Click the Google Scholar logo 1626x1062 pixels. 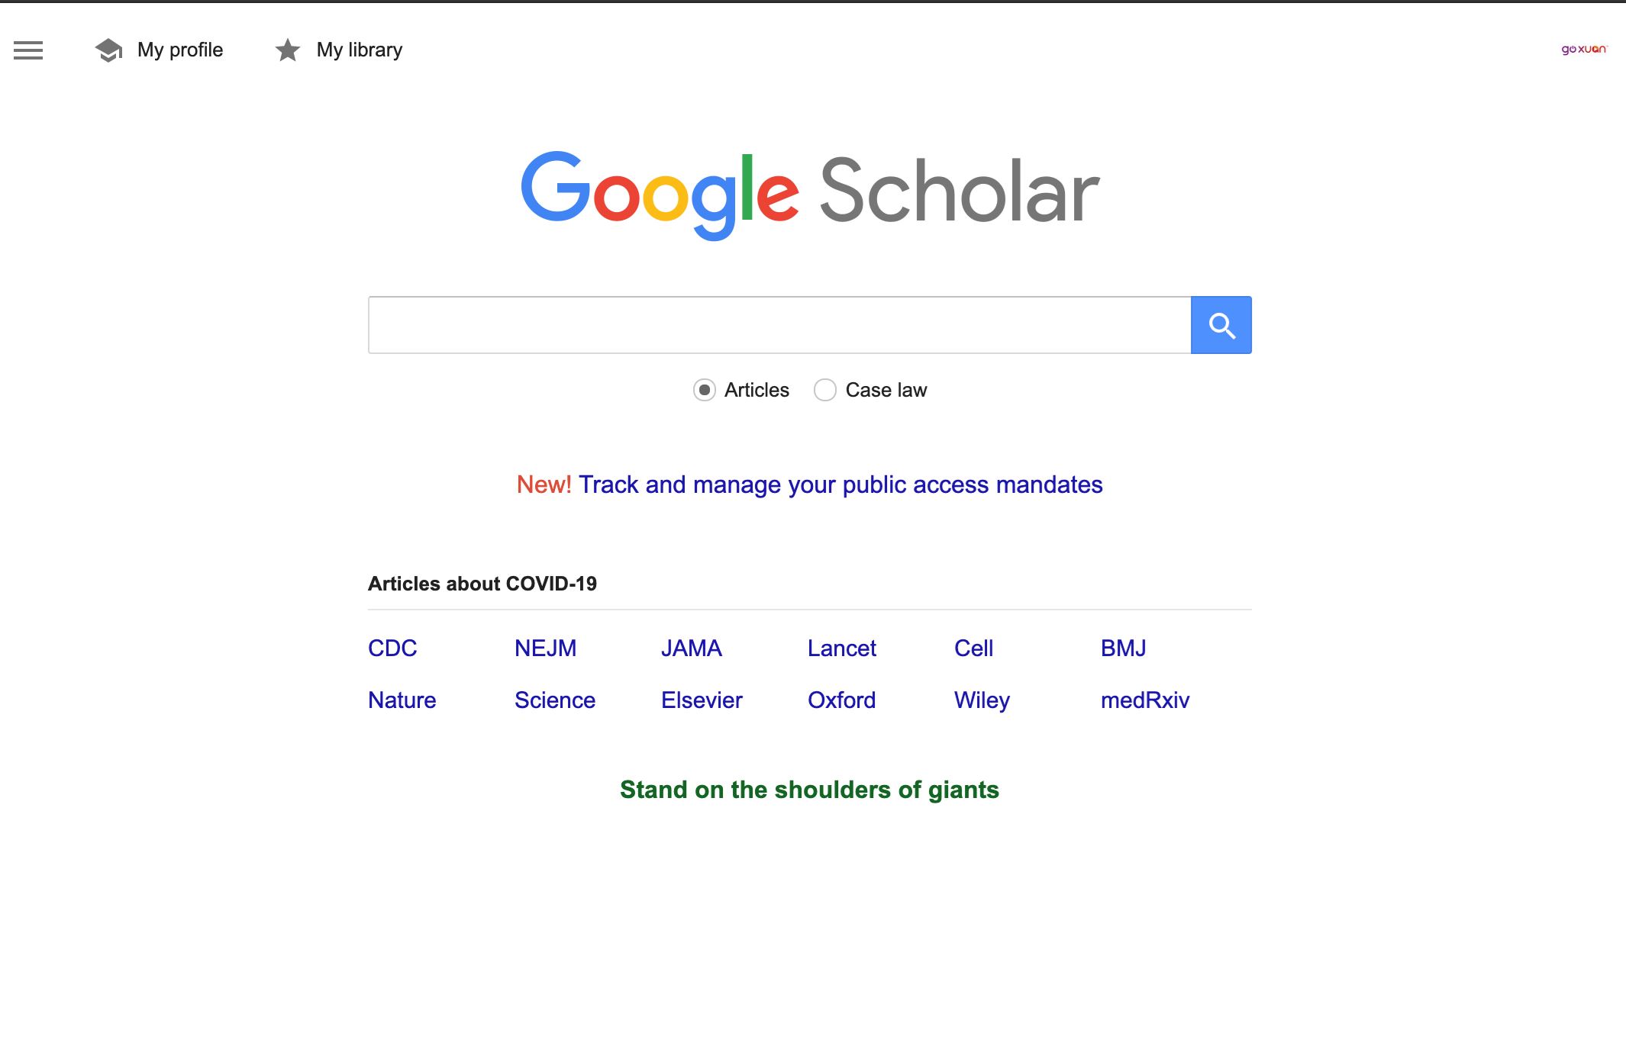point(809,193)
